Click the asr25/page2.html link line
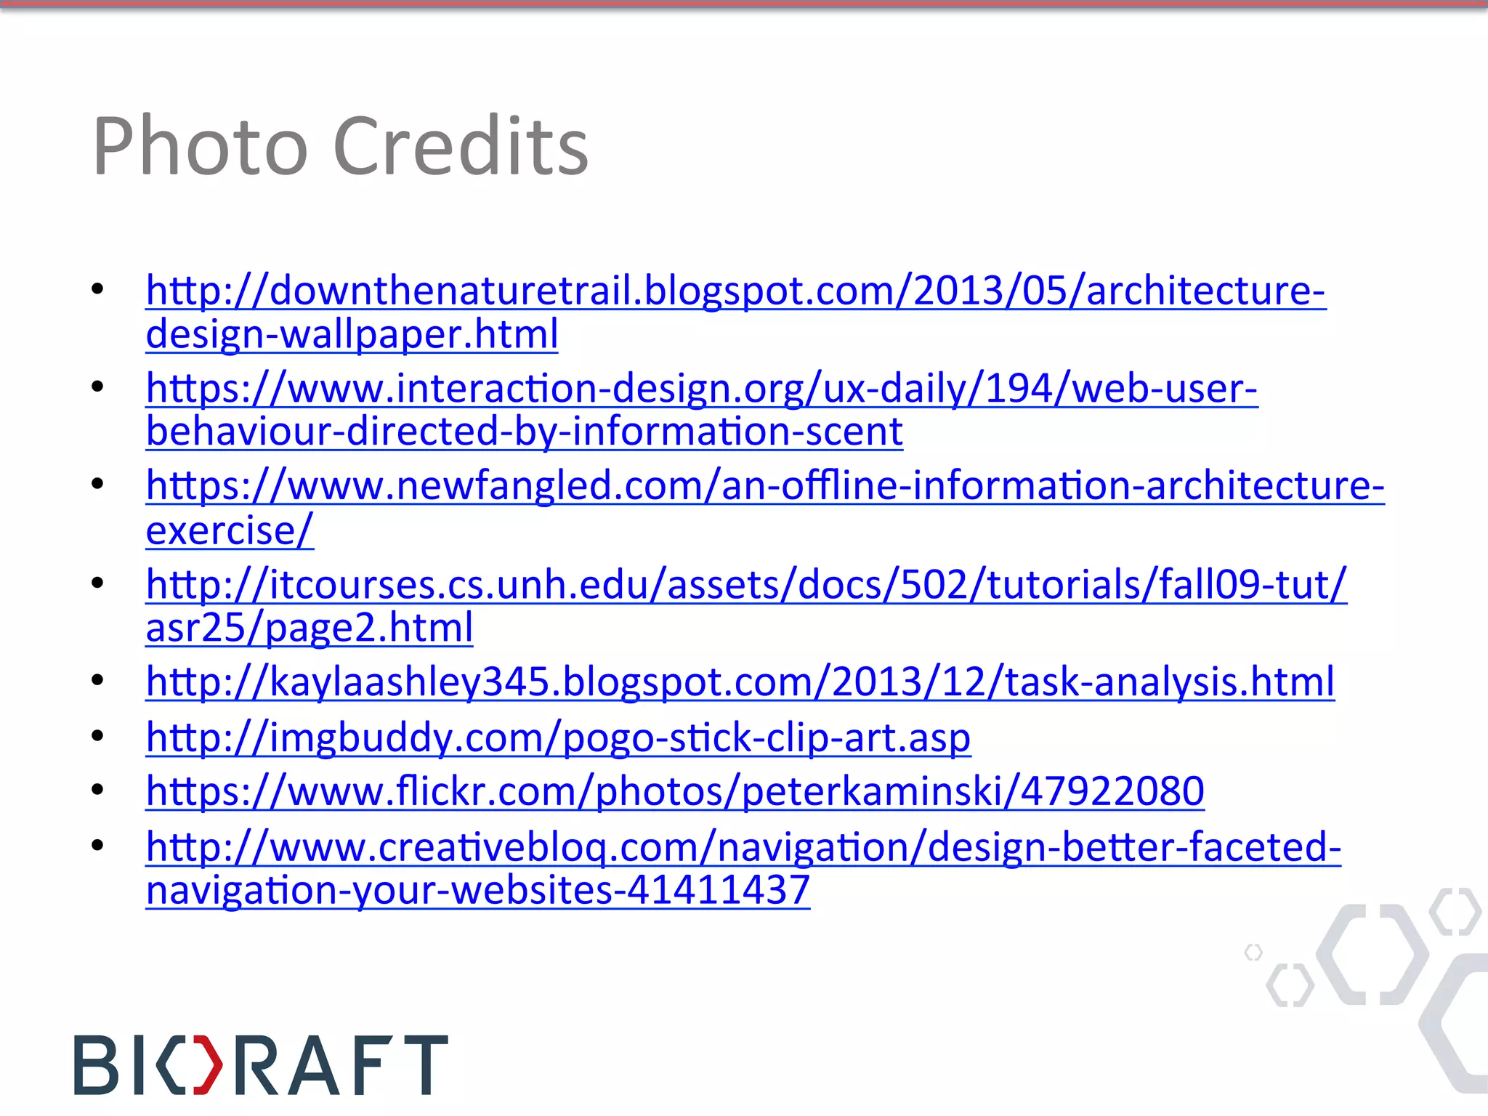The height and width of the screenshot is (1116, 1488). point(310,628)
